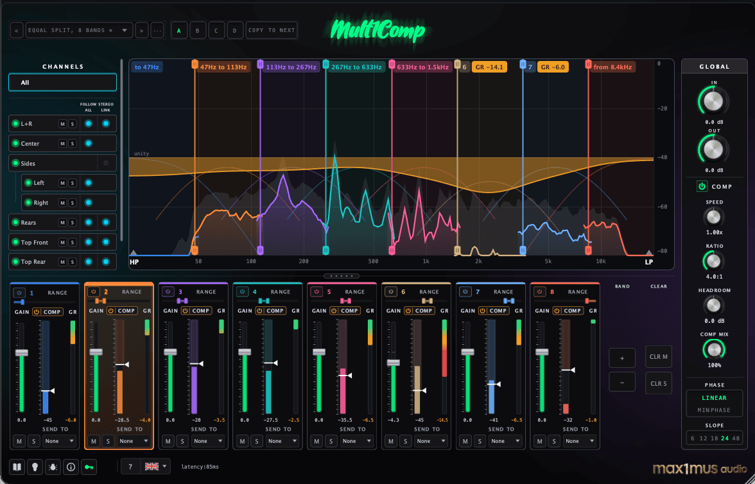Switch to preset slot B

point(198,30)
